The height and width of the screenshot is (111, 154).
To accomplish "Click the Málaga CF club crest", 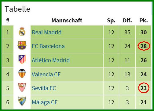I will click(x=22, y=101).
